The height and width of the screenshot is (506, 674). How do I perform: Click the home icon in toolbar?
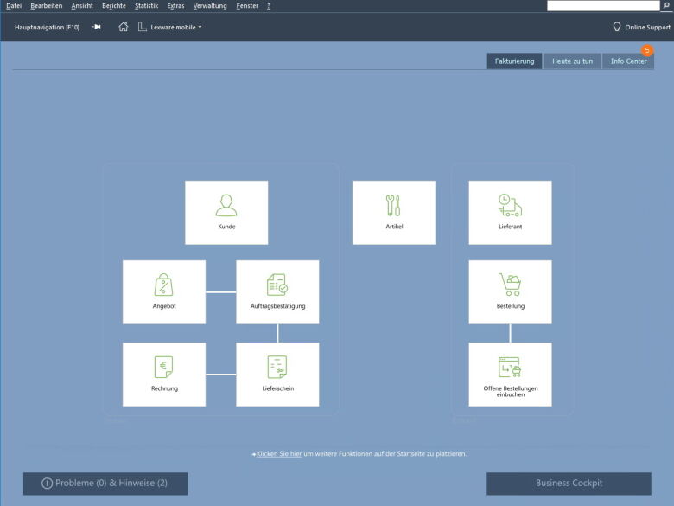coord(123,27)
